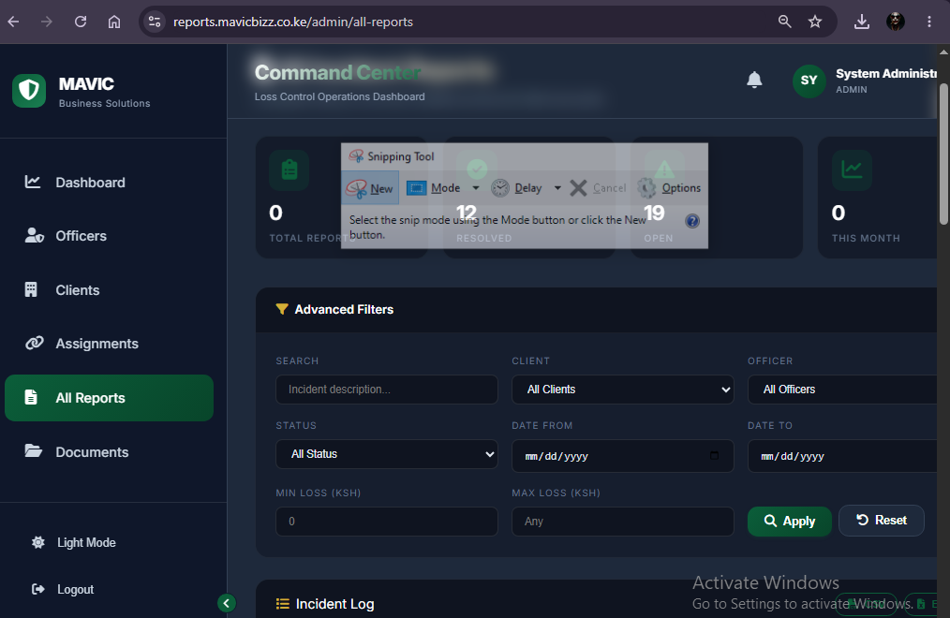Open Snipping Tool Delay dropdown arrow
950x618 pixels.
click(557, 188)
